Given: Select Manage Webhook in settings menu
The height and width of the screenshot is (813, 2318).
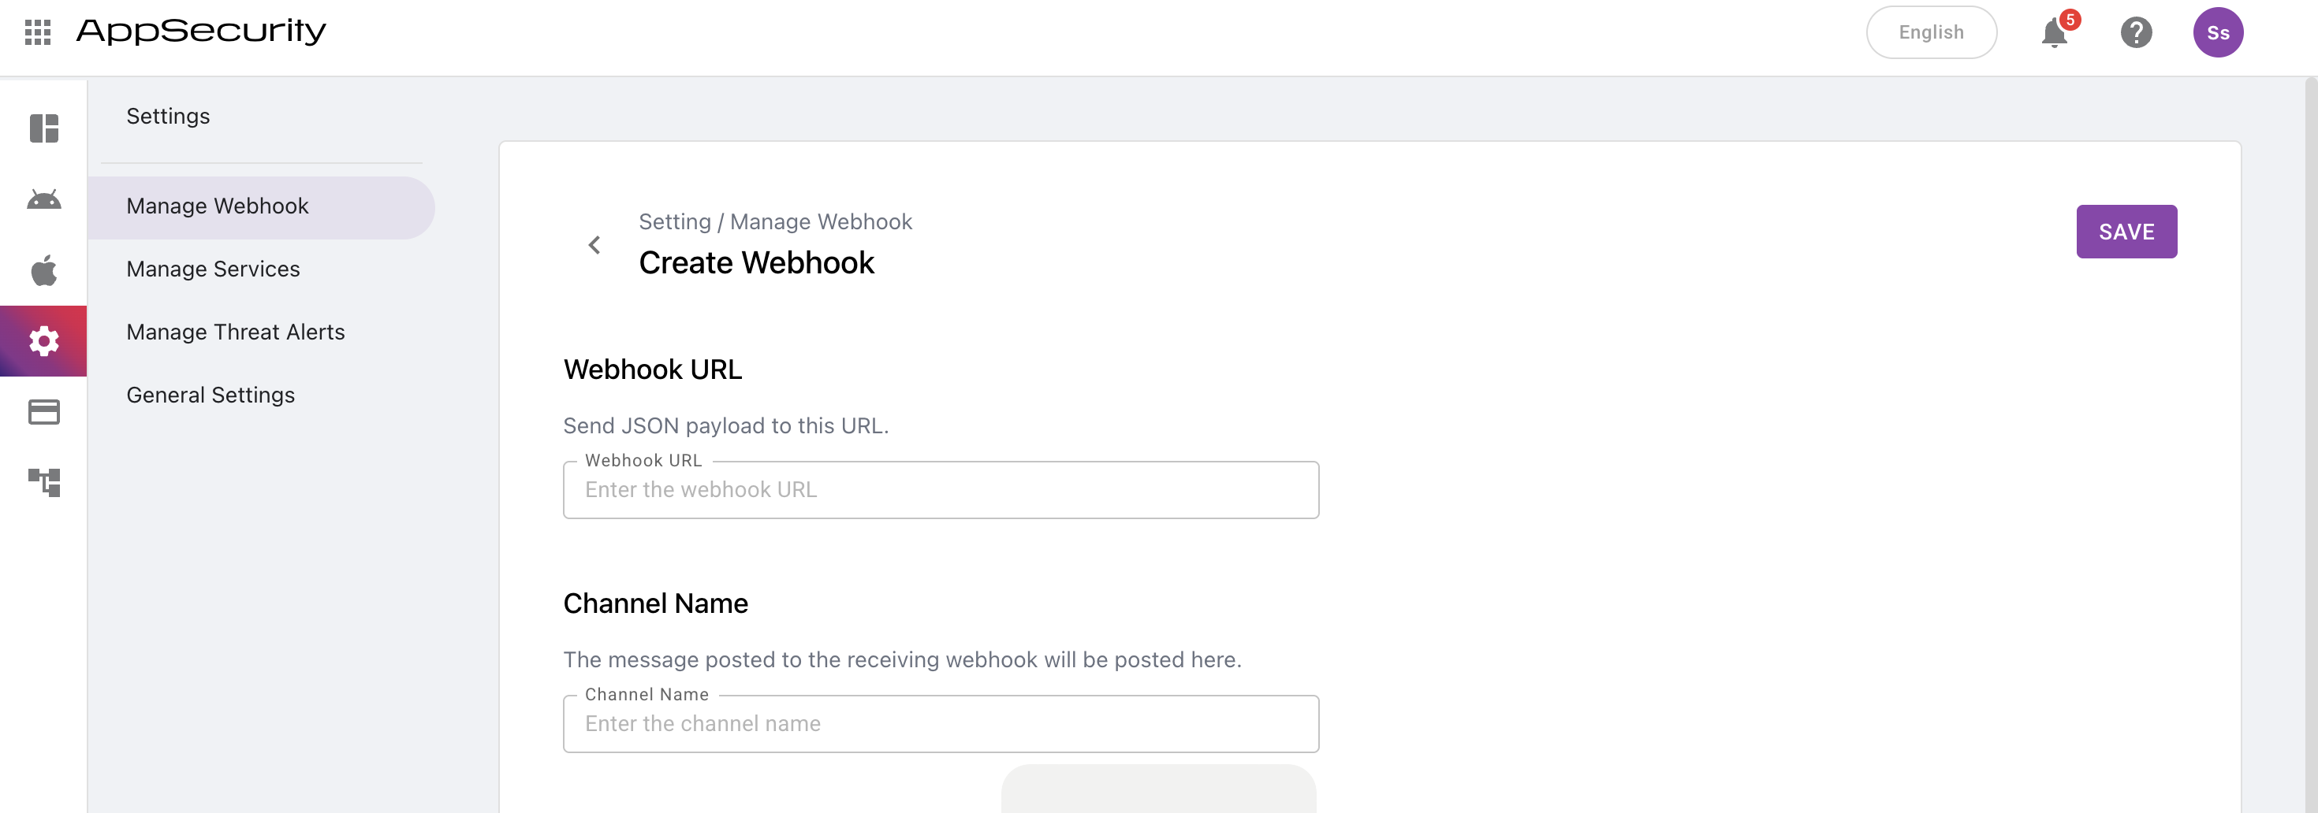Looking at the screenshot, I should [218, 207].
